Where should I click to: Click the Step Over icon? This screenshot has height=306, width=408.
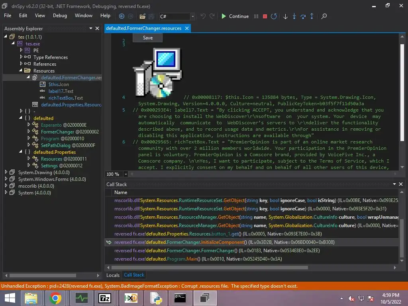point(303,16)
